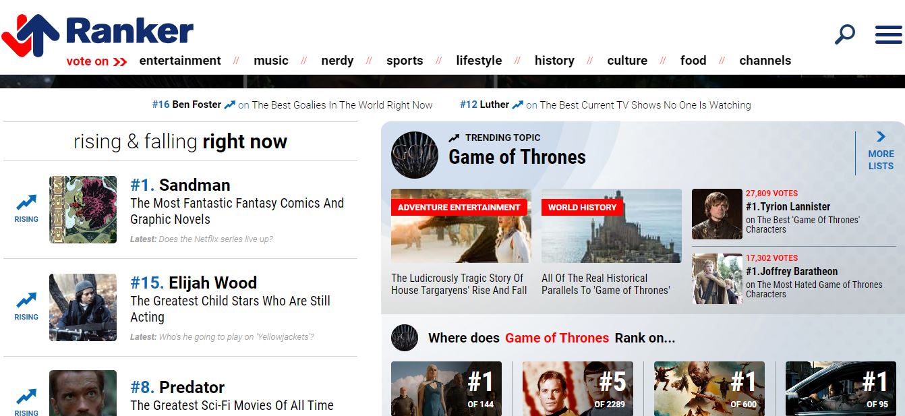Click the Ranker logo icon
The width and height of the screenshot is (905, 416).
tap(30, 35)
